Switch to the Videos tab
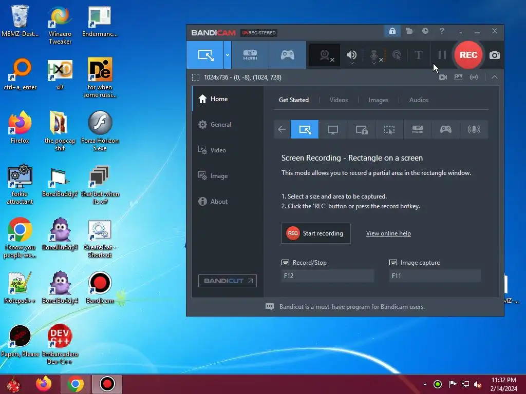The height and width of the screenshot is (394, 526). 339,100
